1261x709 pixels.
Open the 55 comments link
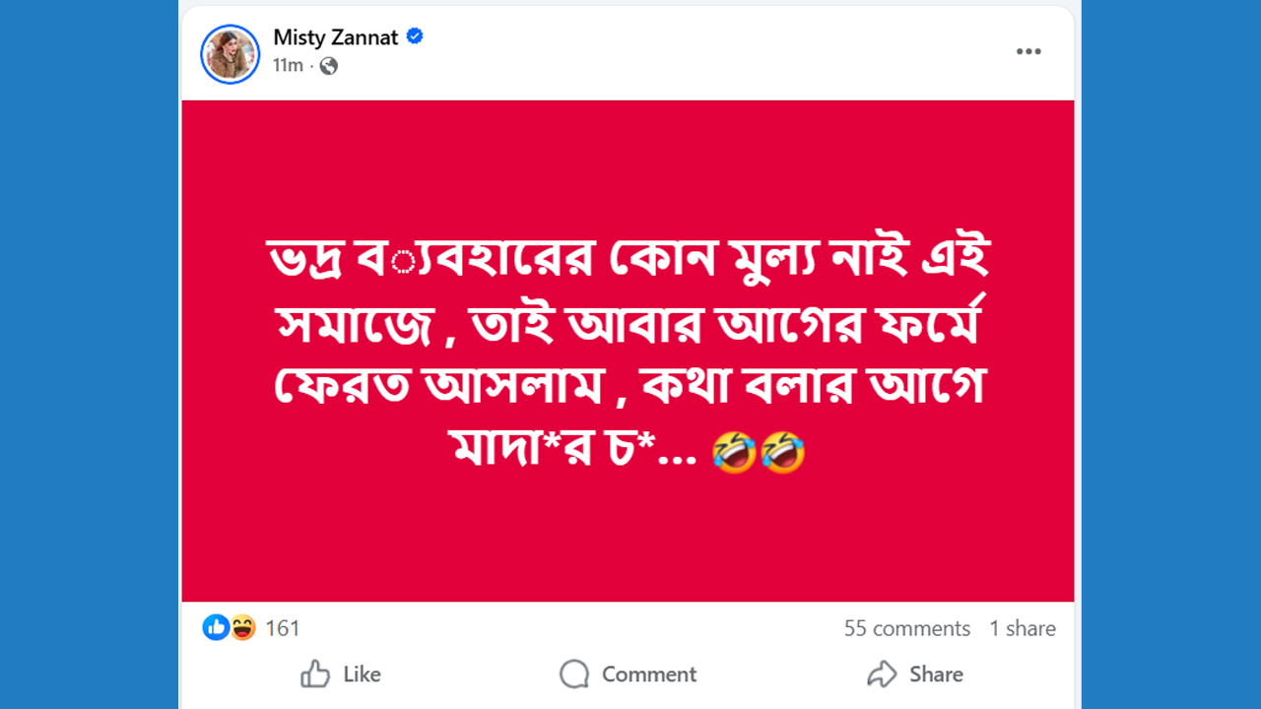point(906,628)
